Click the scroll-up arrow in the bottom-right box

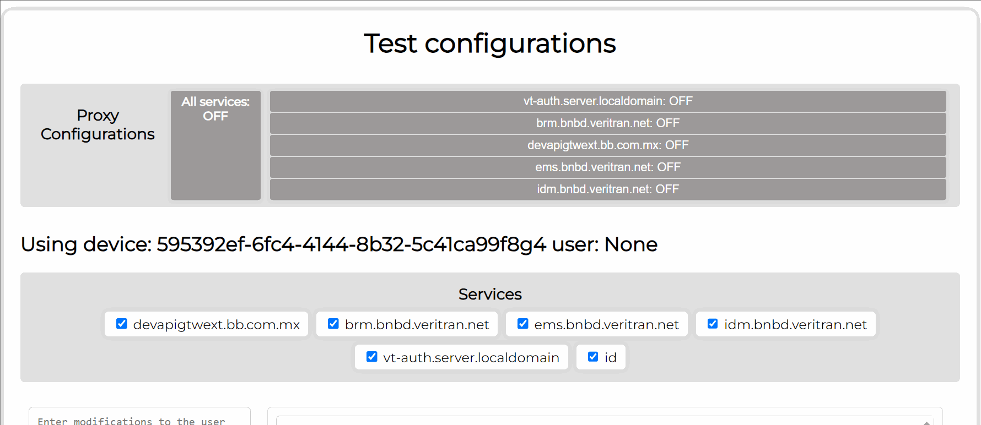tap(927, 422)
